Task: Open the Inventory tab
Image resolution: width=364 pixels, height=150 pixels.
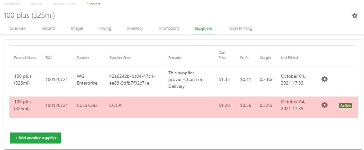Action: click(x=135, y=29)
